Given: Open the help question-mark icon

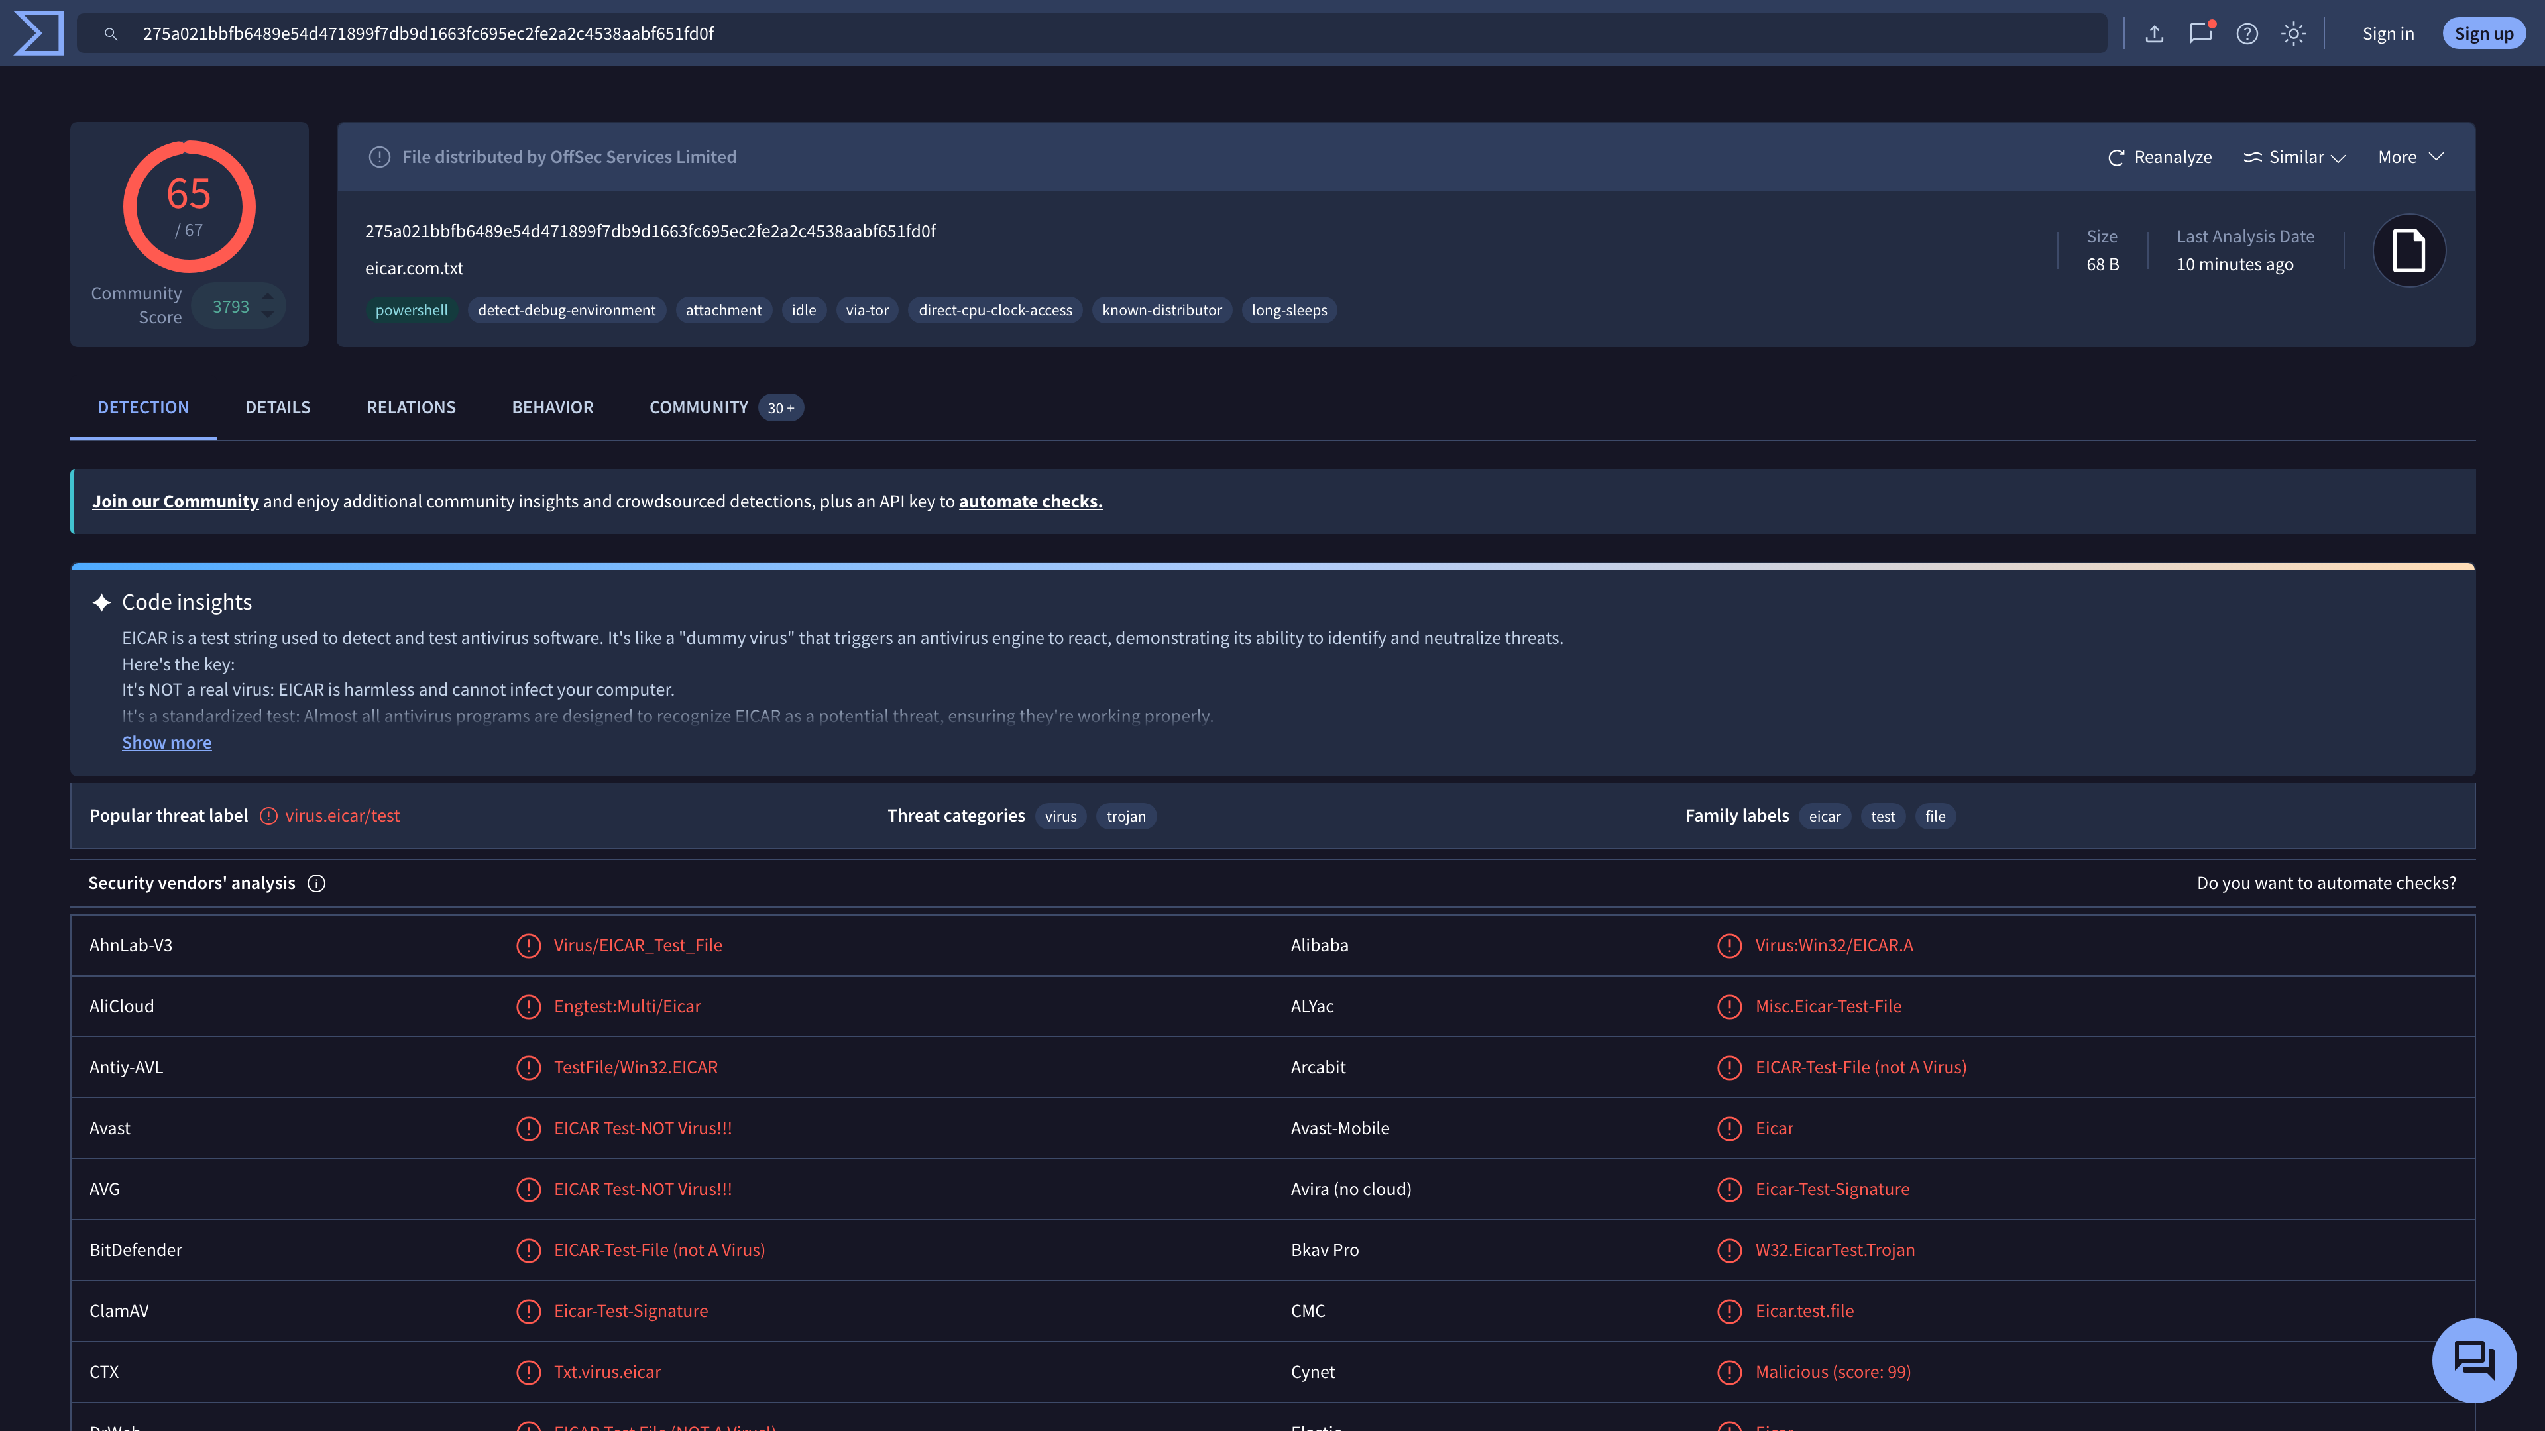Looking at the screenshot, I should point(2247,34).
